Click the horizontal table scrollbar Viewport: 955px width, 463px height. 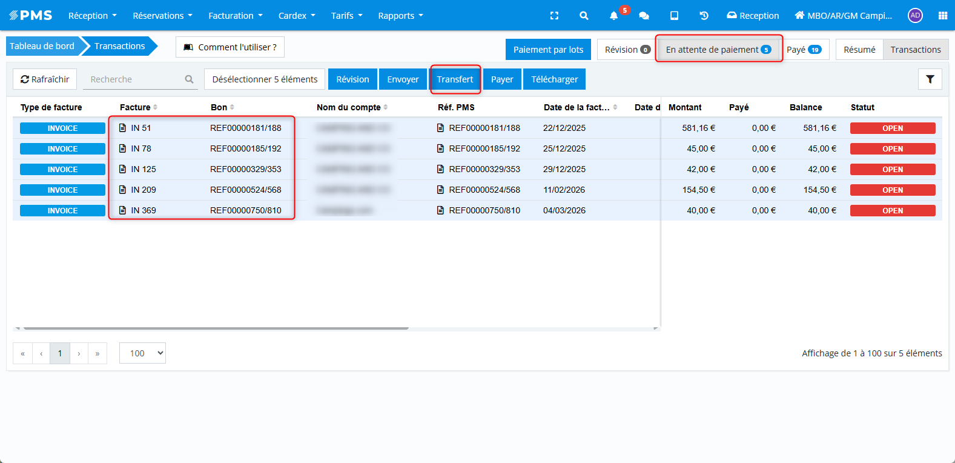(x=215, y=328)
